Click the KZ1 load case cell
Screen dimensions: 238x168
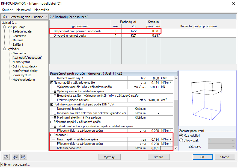point(134,36)
